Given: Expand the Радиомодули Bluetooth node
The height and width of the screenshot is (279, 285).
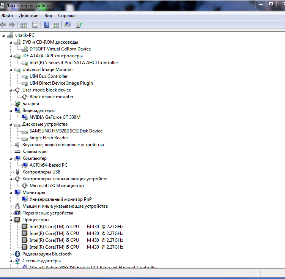Looking at the screenshot, I should pyautogui.click(x=11, y=254).
